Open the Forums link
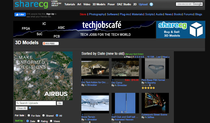The height and width of the screenshot is (123, 210). click(188, 14)
